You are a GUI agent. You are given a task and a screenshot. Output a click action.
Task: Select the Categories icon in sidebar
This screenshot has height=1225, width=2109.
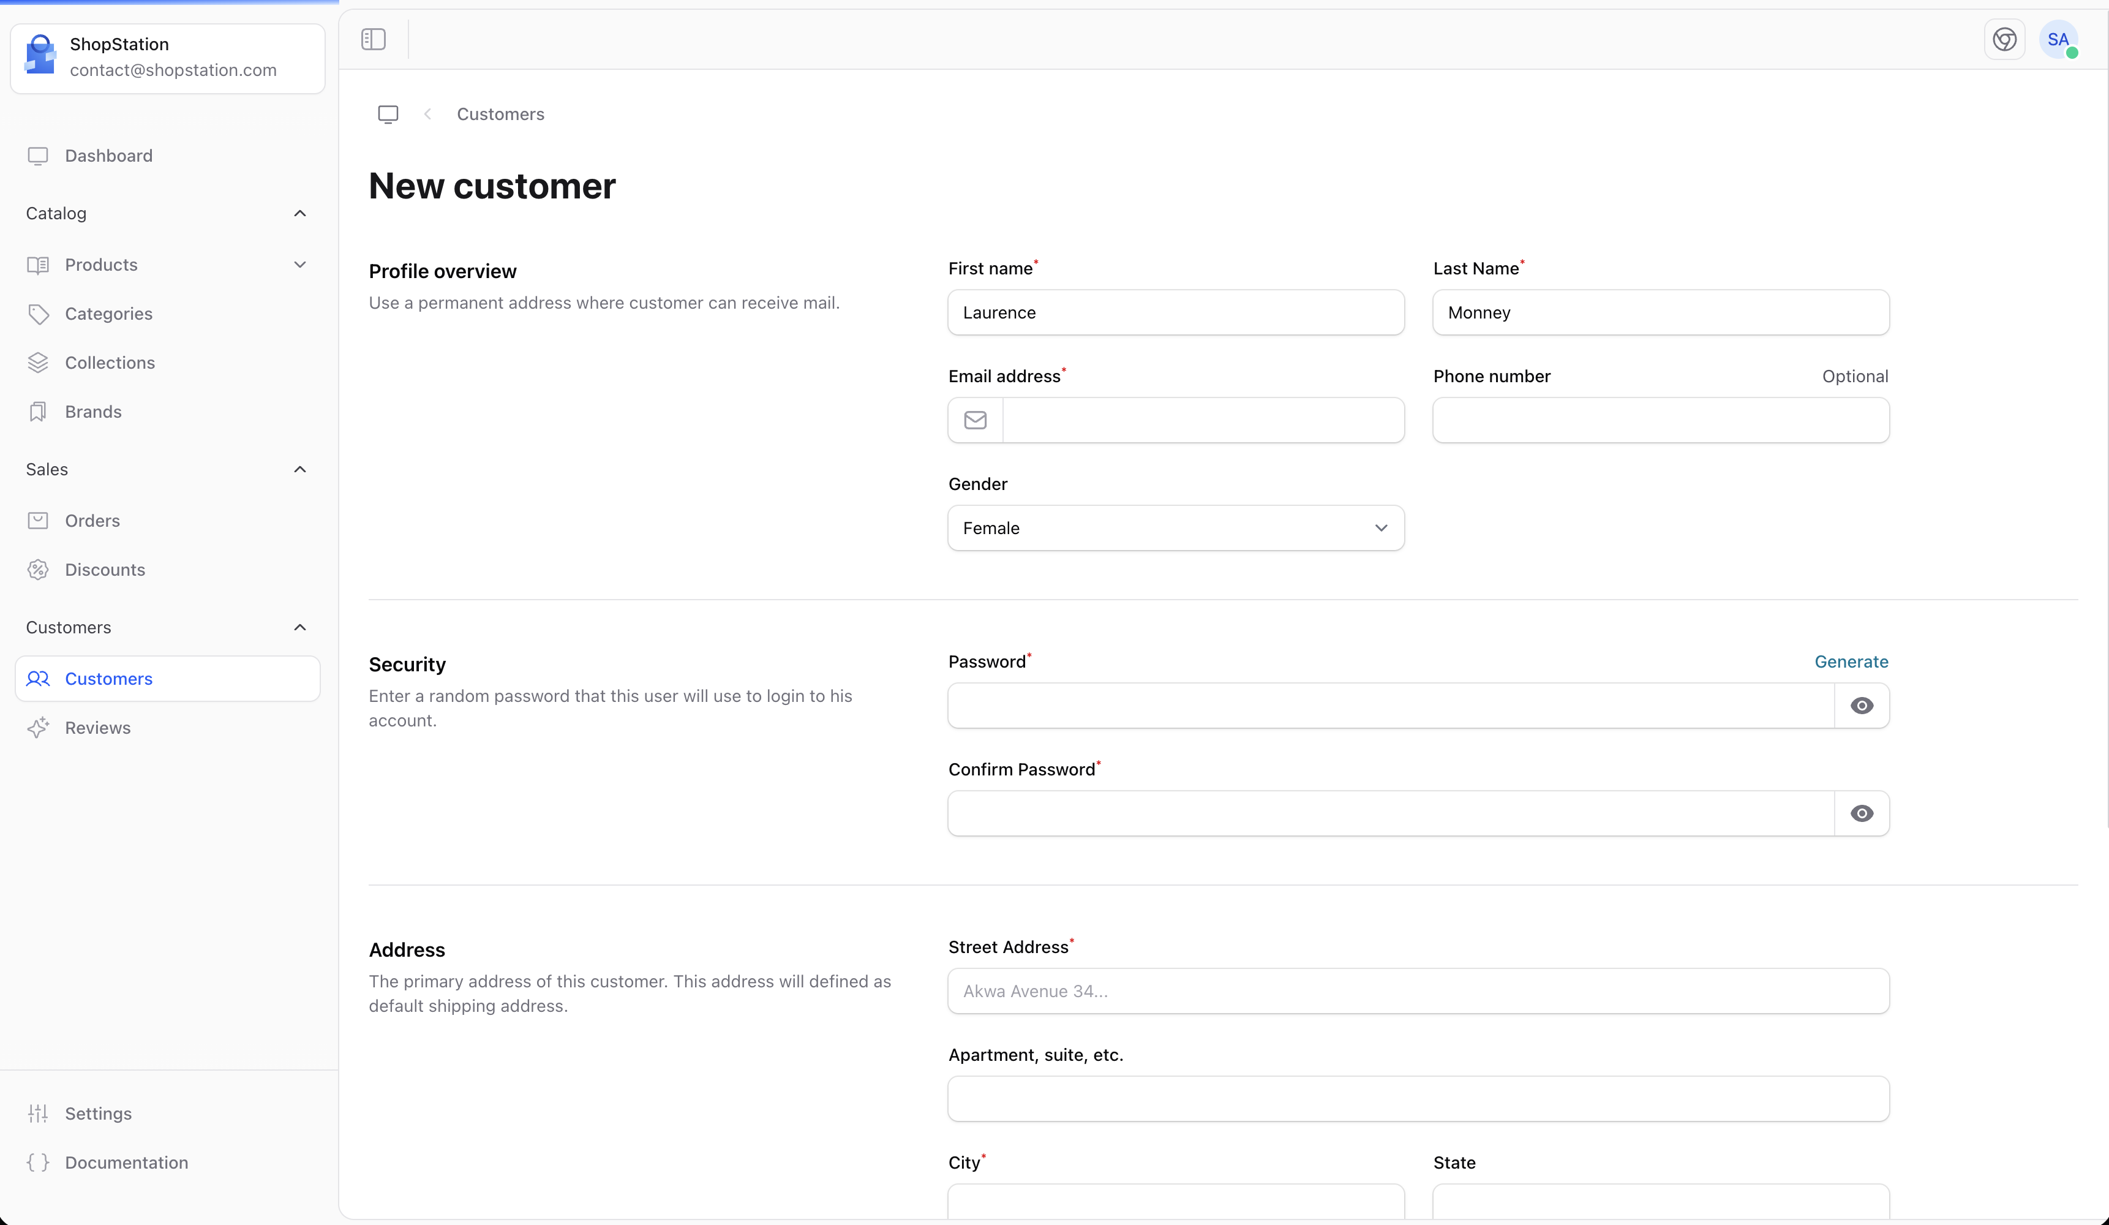pos(39,313)
